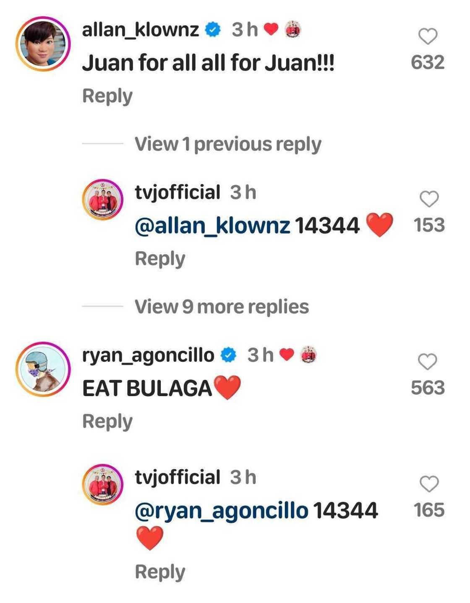Open tvjofficial avatar beside ryan_agoncillo reply

tap(103, 484)
